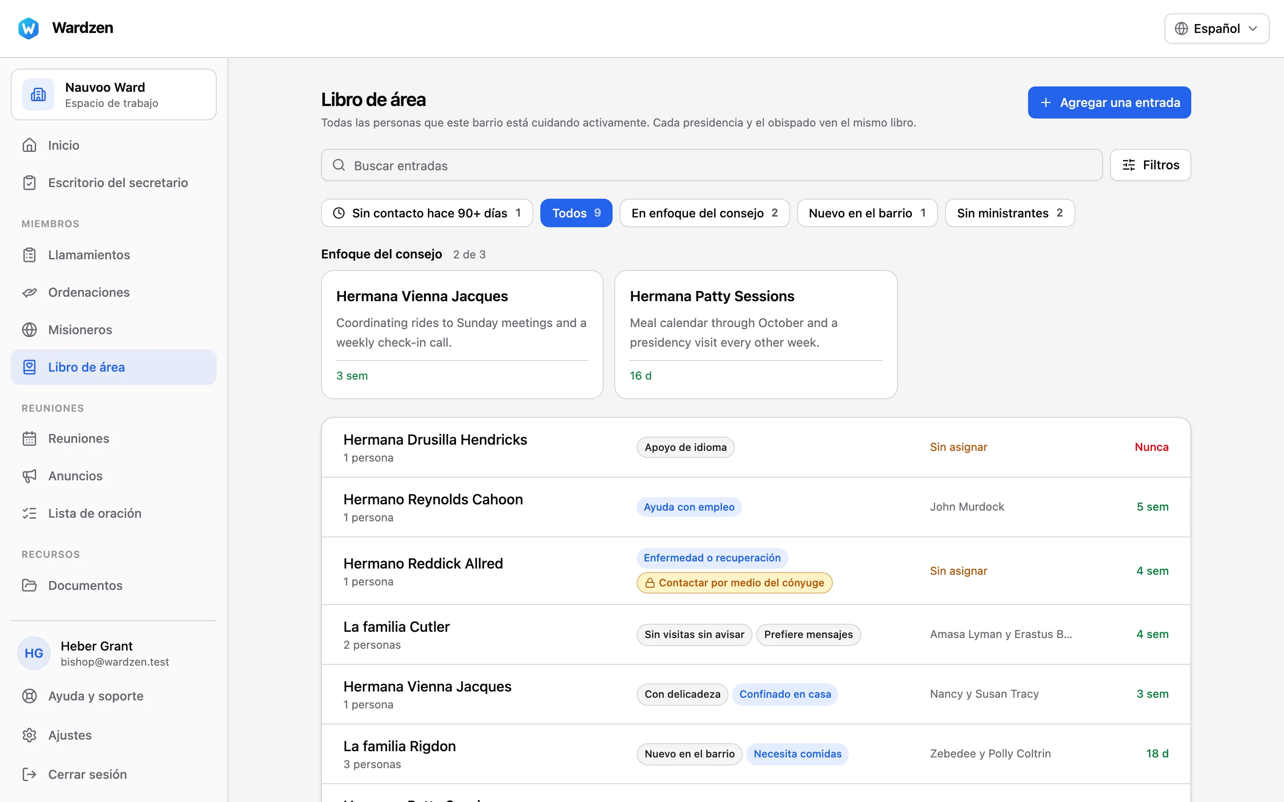Open the Nauvoo Ward workspace switcher
Viewport: 1284px width, 802px height.
coord(114,94)
